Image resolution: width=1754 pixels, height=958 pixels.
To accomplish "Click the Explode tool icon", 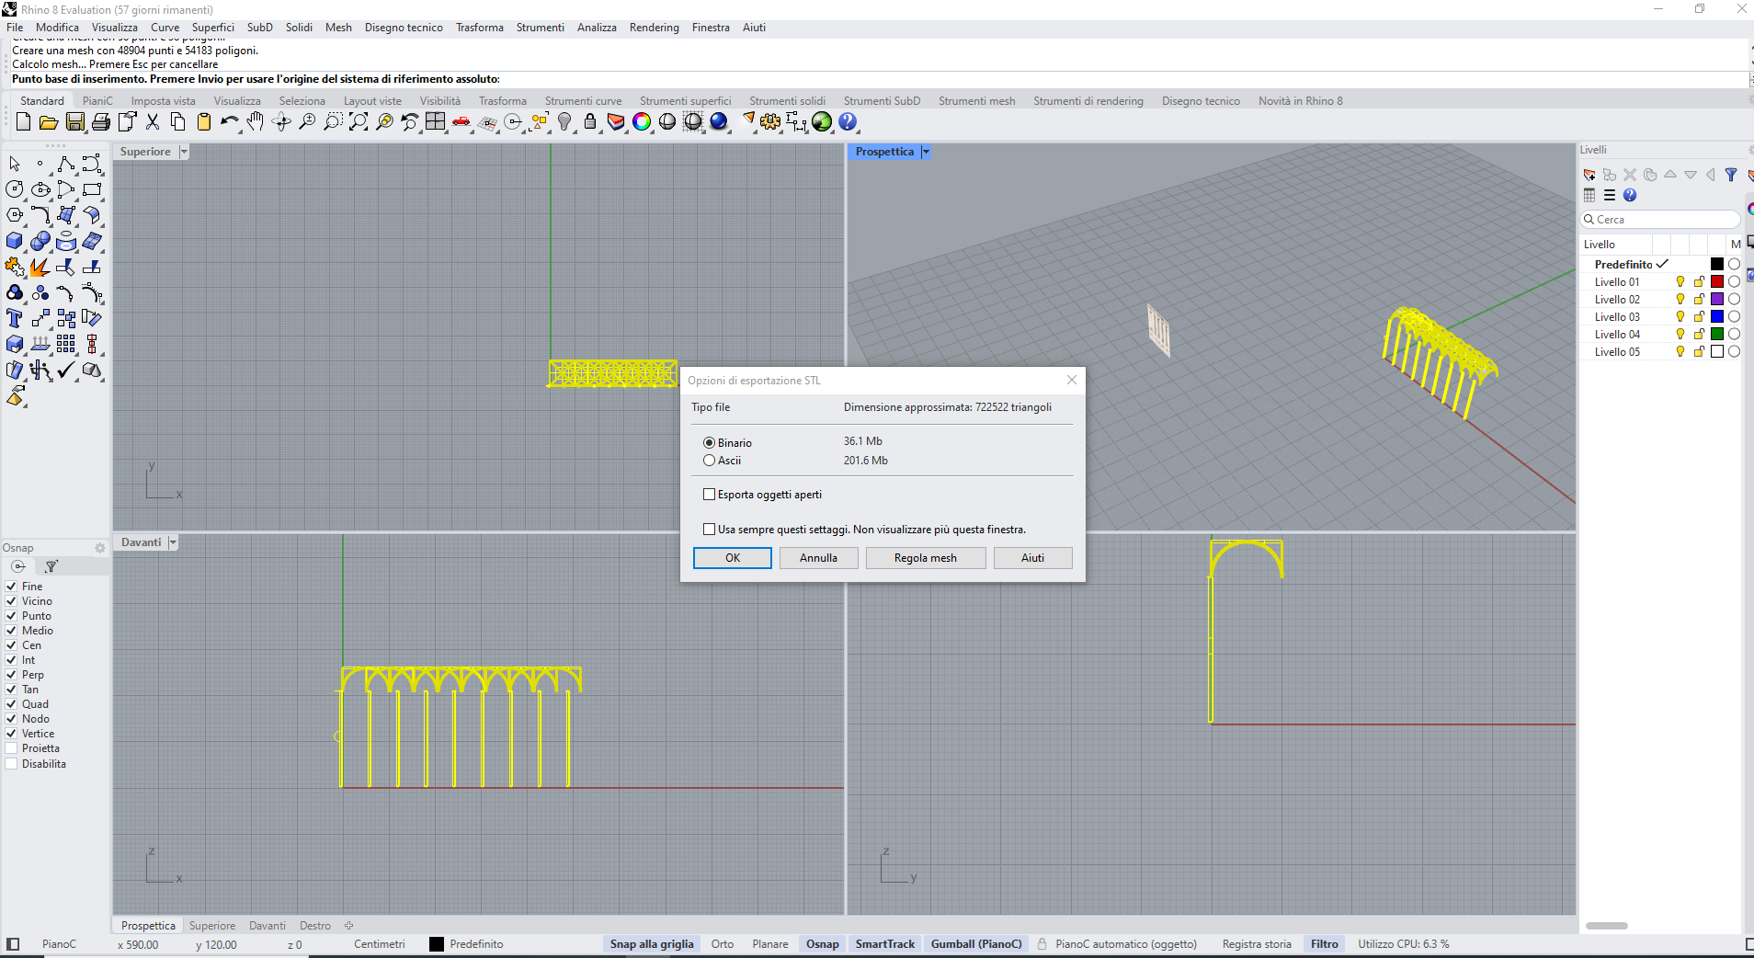I will click(40, 268).
